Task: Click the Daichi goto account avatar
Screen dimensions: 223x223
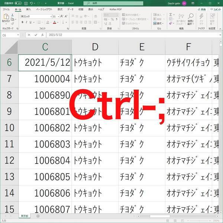Action: [x=184, y=3]
